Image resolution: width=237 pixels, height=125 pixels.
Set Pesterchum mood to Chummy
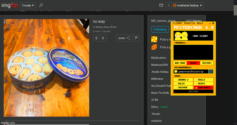[183, 80]
